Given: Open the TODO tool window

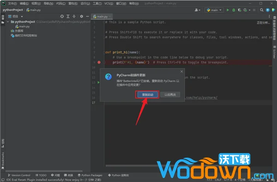Looking at the screenshot, I should [41, 175].
